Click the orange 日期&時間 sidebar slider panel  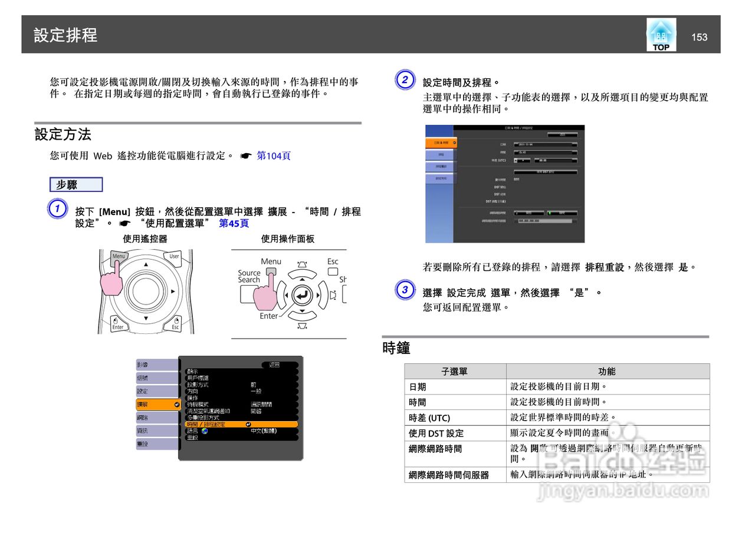tap(442, 143)
